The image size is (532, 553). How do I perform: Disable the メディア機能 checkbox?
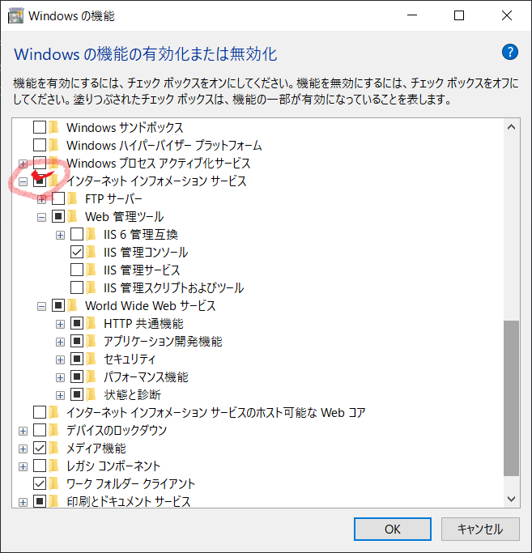pos(40,448)
